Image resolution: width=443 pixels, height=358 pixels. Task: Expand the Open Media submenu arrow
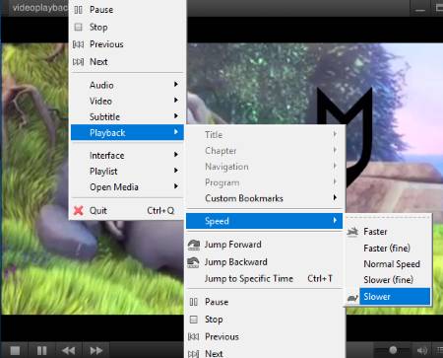pos(176,186)
